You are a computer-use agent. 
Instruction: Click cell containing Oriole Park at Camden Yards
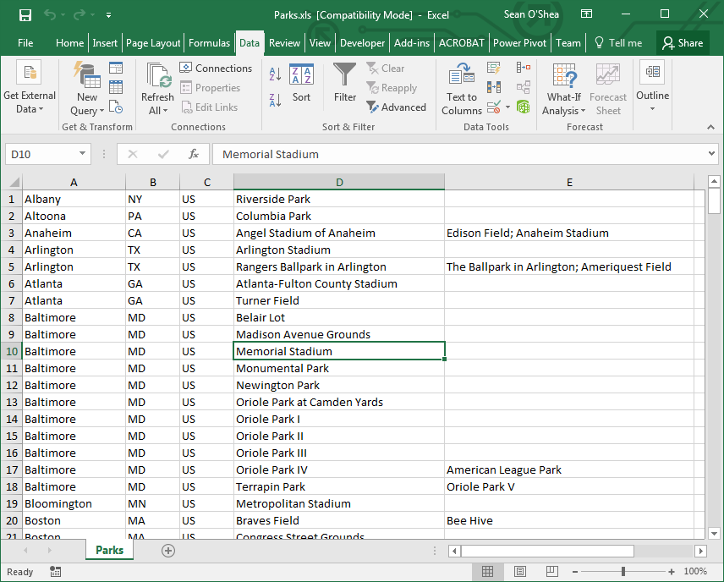pos(339,403)
